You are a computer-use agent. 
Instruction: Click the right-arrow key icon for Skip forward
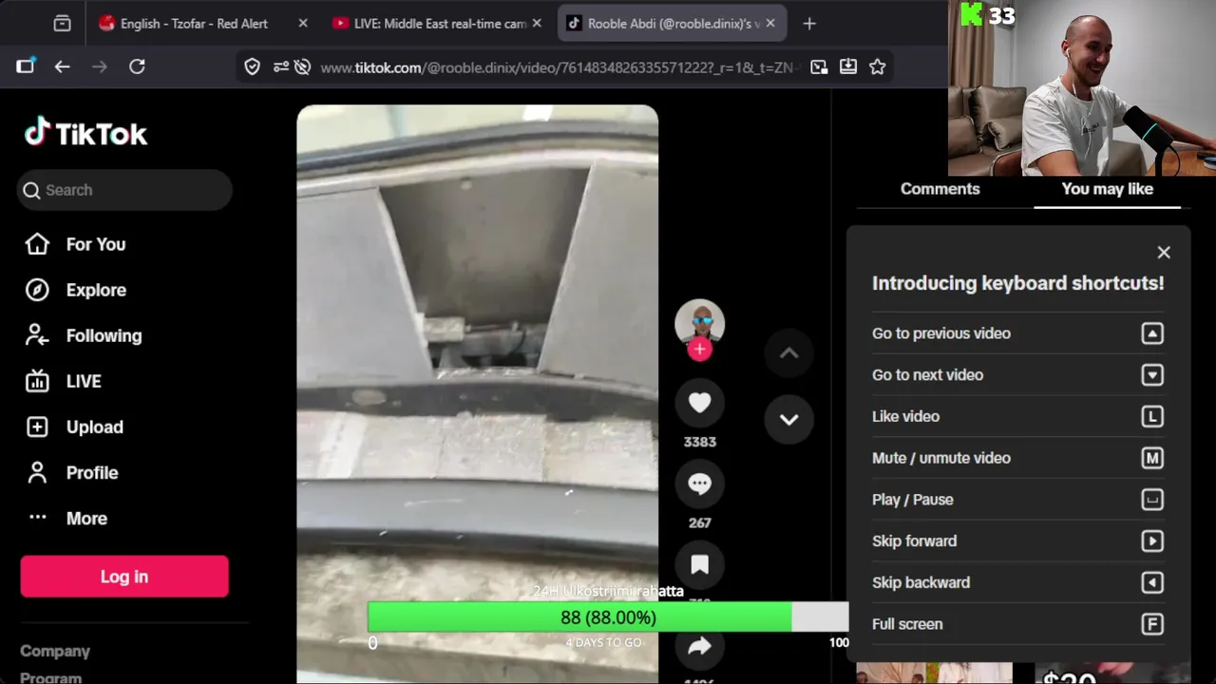1152,541
